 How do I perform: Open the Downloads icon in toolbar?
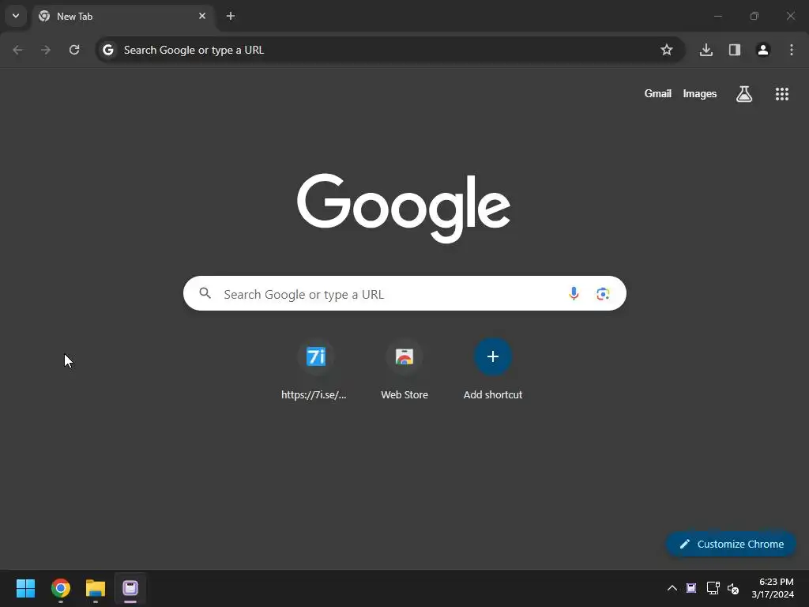tap(706, 50)
